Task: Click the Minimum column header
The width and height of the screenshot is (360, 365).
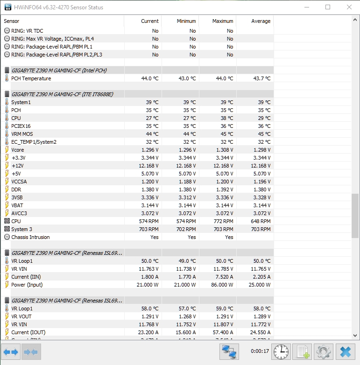Action: click(x=180, y=21)
